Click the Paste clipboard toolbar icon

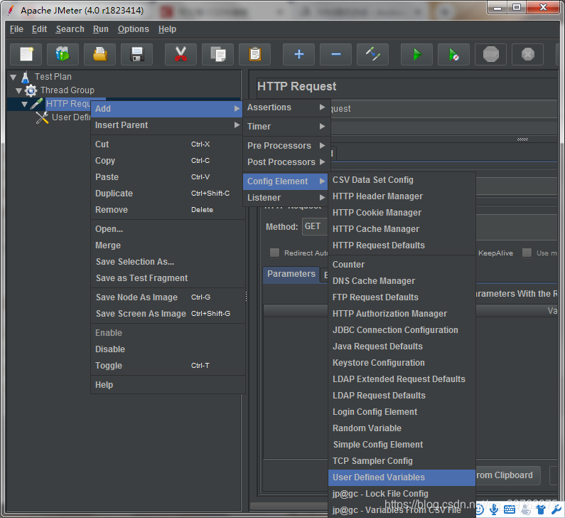(254, 55)
